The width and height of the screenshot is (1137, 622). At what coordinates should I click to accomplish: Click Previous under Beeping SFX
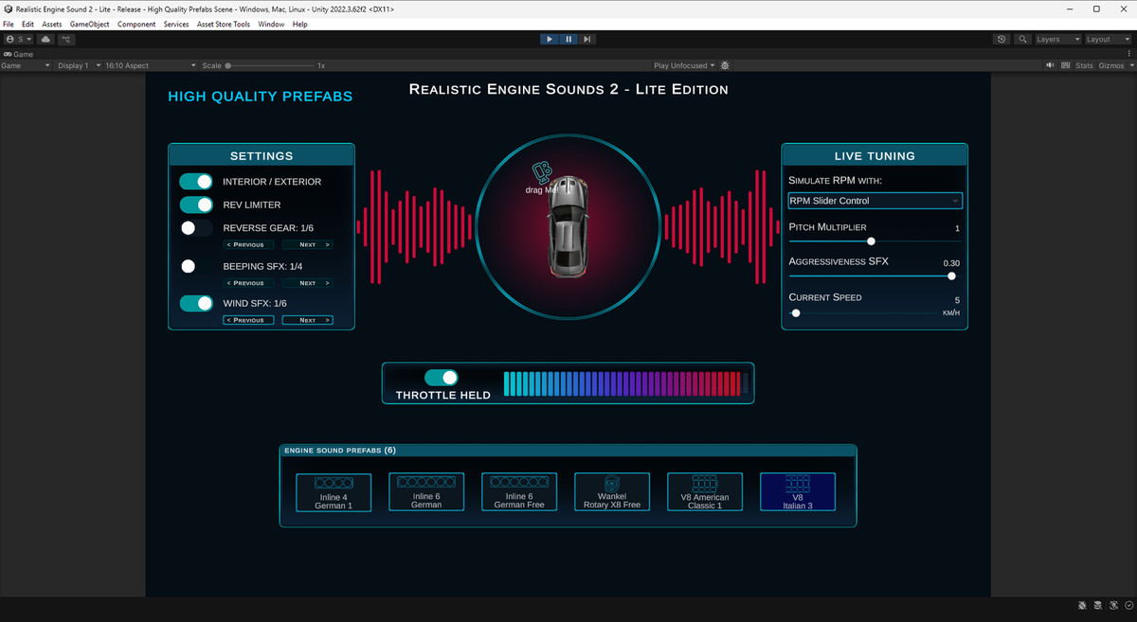pos(249,282)
